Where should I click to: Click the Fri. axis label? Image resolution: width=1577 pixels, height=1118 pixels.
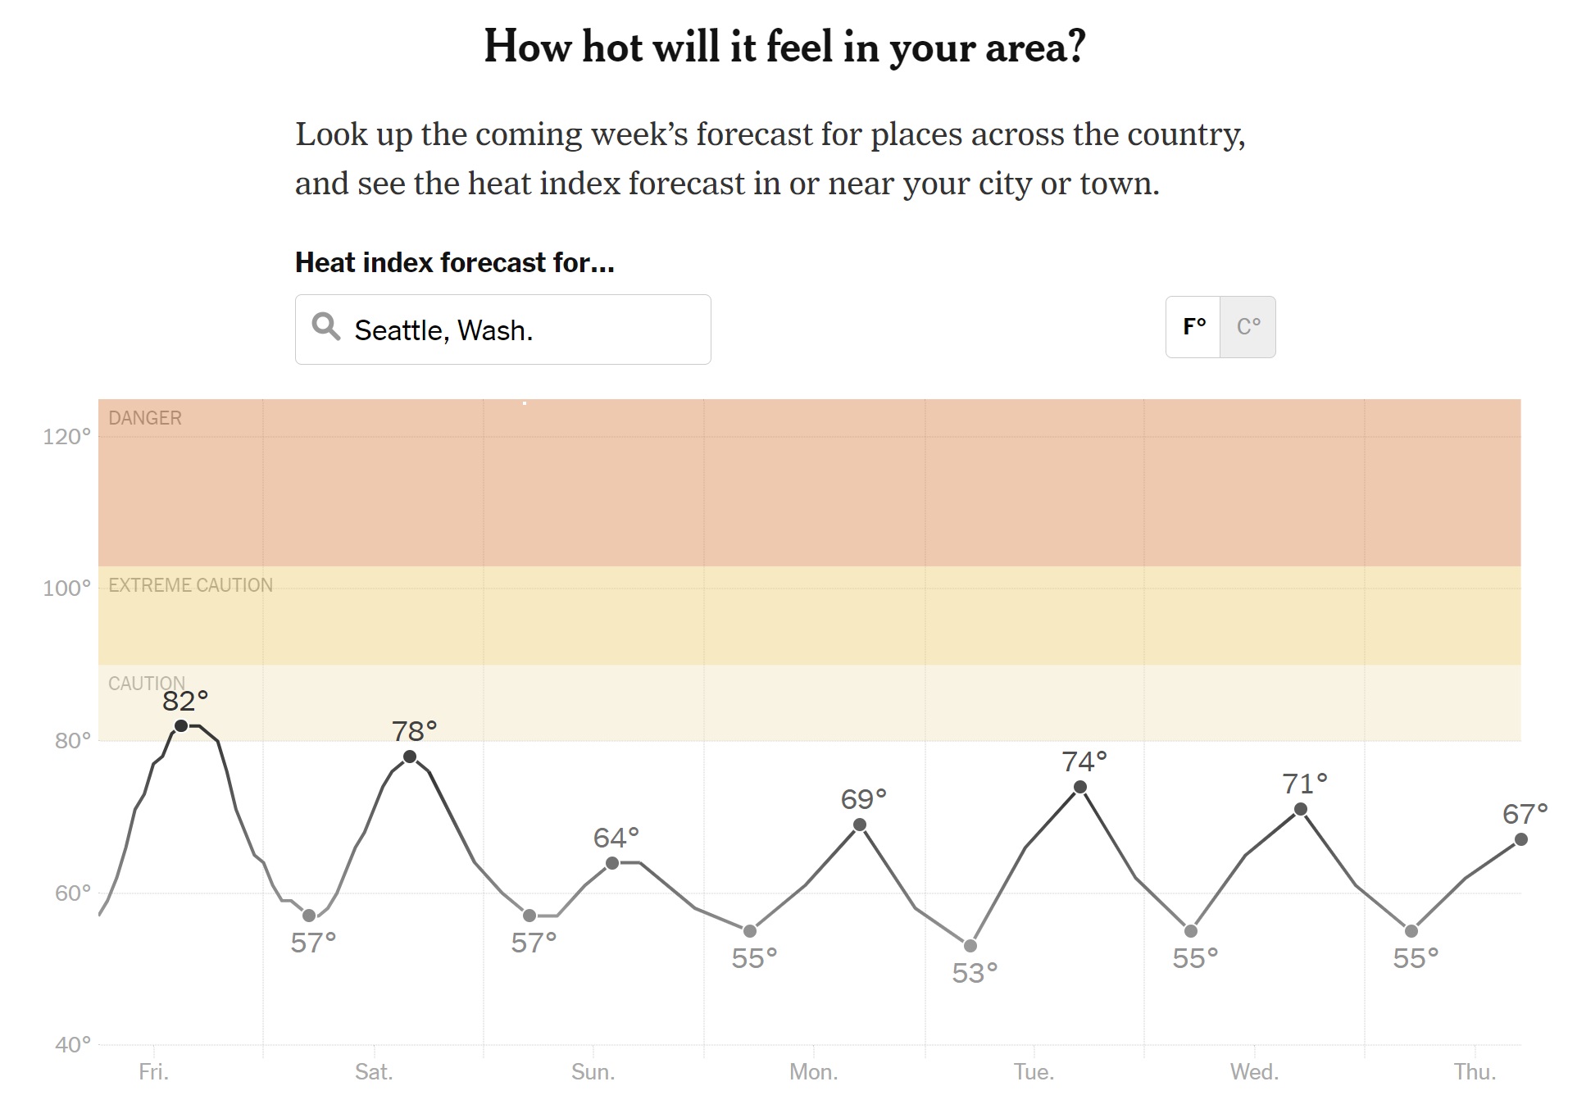[154, 1072]
